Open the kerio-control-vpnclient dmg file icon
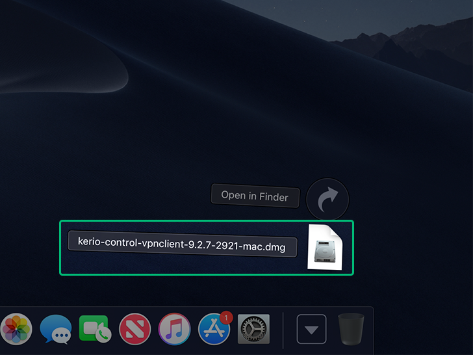 click(325, 247)
